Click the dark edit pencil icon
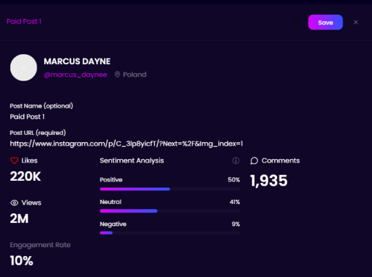The height and width of the screenshot is (277, 372). [x=296, y=22]
